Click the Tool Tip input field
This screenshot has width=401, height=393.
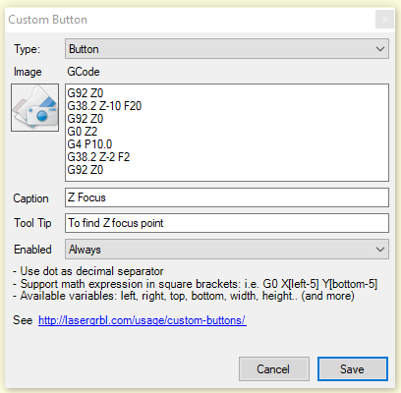[227, 223]
